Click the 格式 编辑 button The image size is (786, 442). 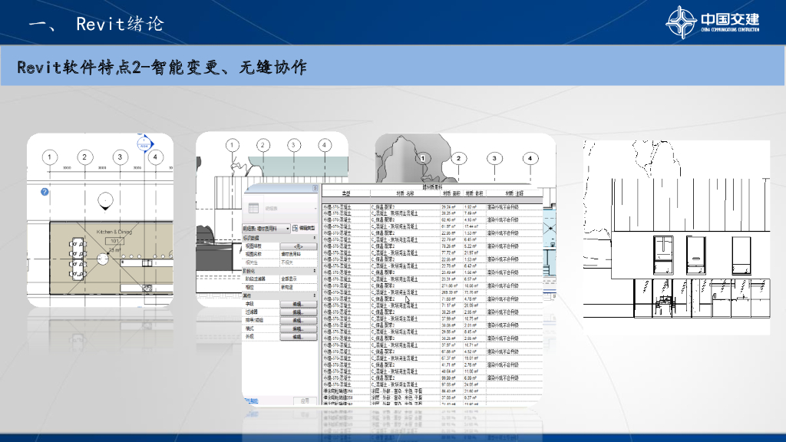299,328
